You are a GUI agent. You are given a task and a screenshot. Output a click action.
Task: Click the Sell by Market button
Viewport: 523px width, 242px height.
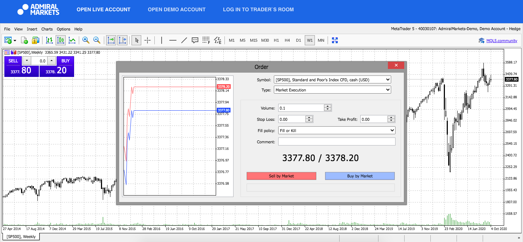(x=281, y=176)
